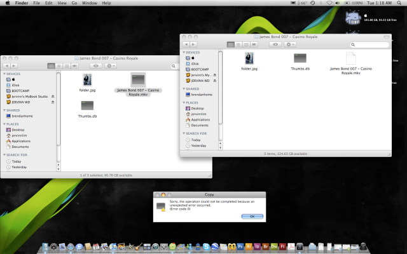
Task: Collapse DEVICES section in right window sidebar
Action: [183, 53]
